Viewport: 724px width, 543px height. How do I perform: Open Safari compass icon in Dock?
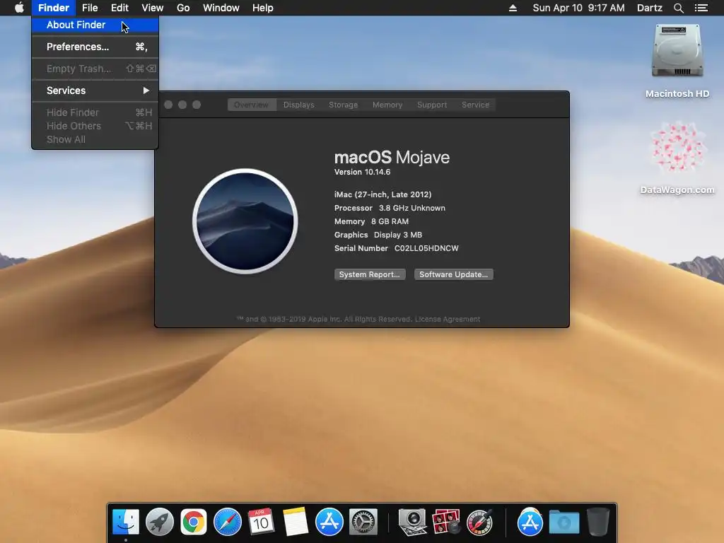click(227, 522)
